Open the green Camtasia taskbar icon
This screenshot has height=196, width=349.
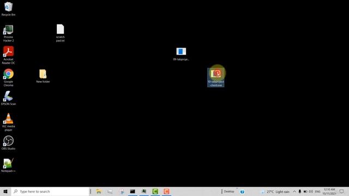[155, 191]
